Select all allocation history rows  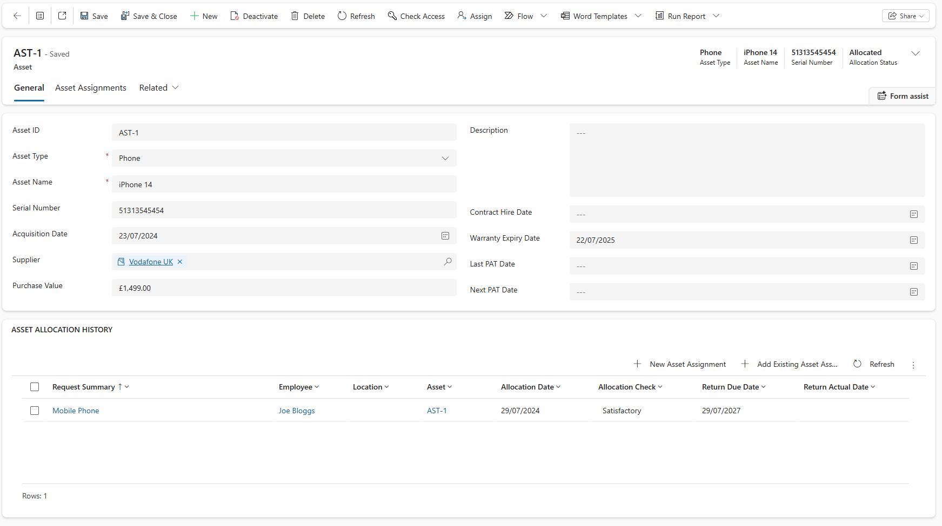35,387
